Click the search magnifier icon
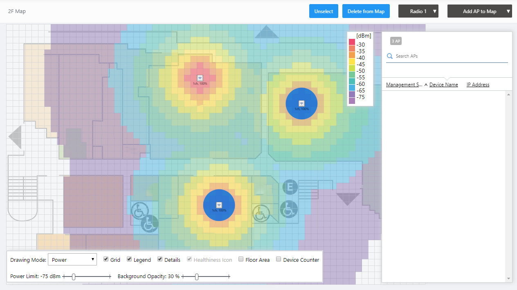 390,56
